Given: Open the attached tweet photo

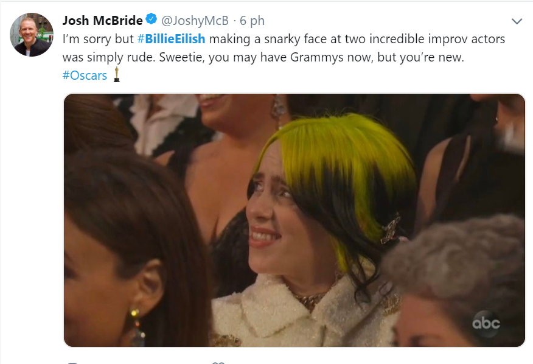Looking at the screenshot, I should (x=294, y=220).
